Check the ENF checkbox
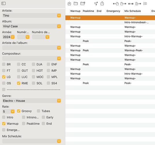Viewport: 155px width, 145px height. pos(48,64)
